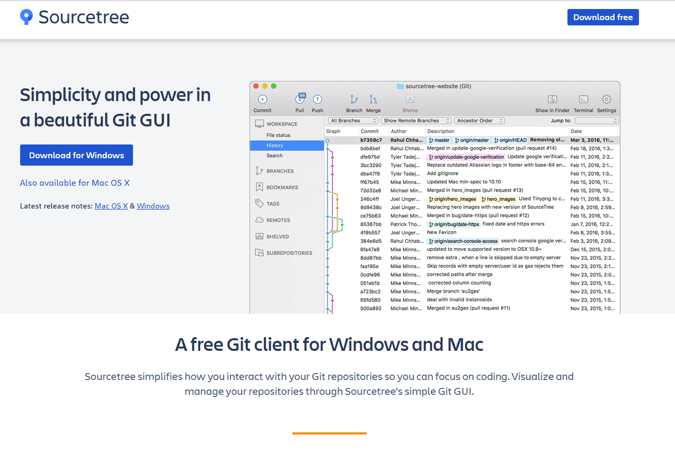Click the folder icon in window title
The width and height of the screenshot is (675, 453).
point(401,86)
